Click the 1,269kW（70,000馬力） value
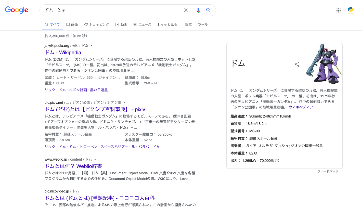Screen dimensions: 362x207 tap(261, 161)
